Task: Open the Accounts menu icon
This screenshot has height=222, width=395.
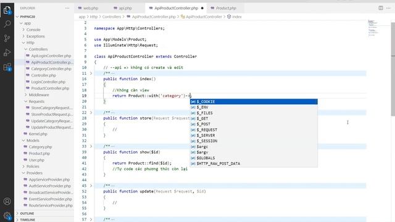Action: coord(7,202)
